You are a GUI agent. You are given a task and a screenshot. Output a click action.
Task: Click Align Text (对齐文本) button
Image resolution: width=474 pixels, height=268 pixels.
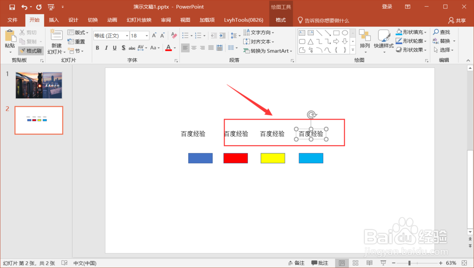(259, 41)
